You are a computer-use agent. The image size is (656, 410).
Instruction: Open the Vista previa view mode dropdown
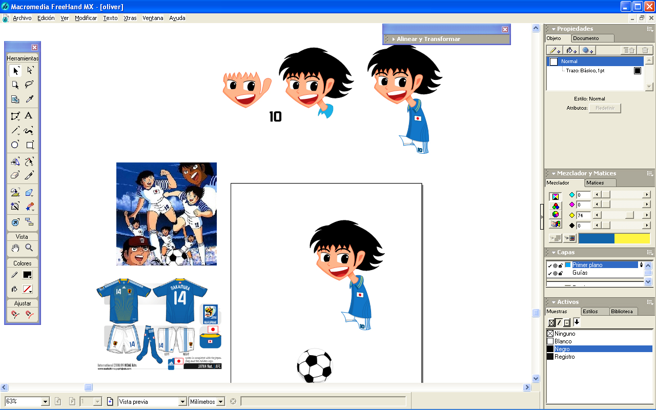tap(182, 402)
